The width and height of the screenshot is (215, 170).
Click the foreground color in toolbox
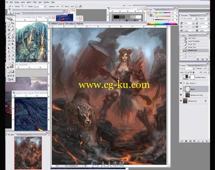click(9, 65)
